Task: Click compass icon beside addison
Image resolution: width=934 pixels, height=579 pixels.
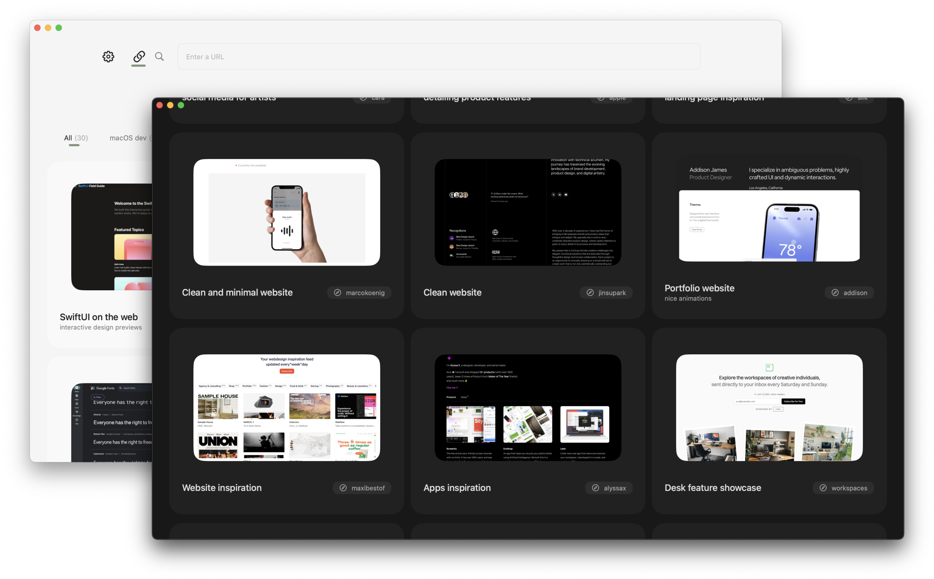Action: (x=835, y=293)
